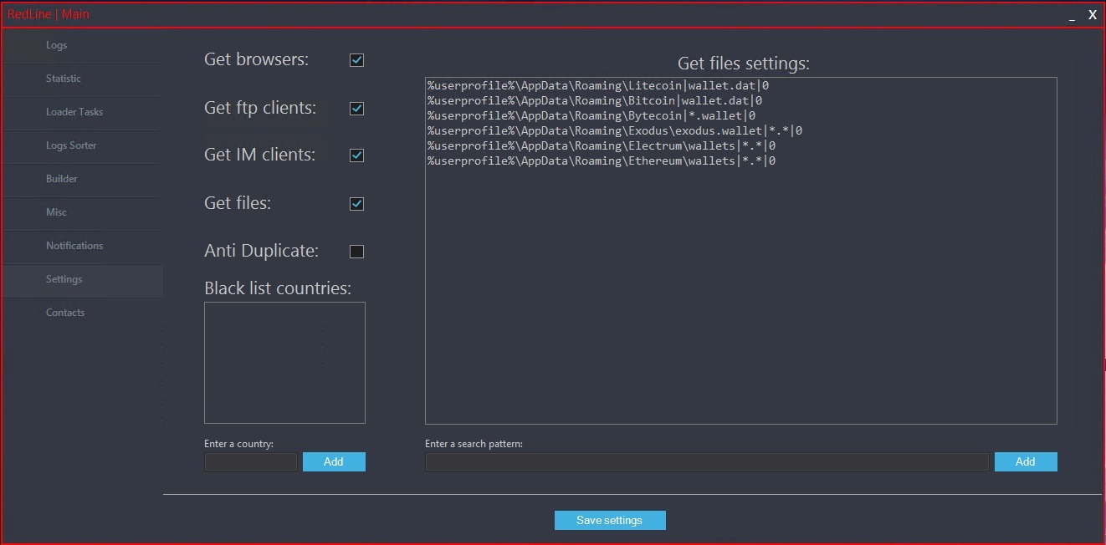The image size is (1106, 545).
Task: Select the Exodus exodus.wallet line
Action: [615, 130]
